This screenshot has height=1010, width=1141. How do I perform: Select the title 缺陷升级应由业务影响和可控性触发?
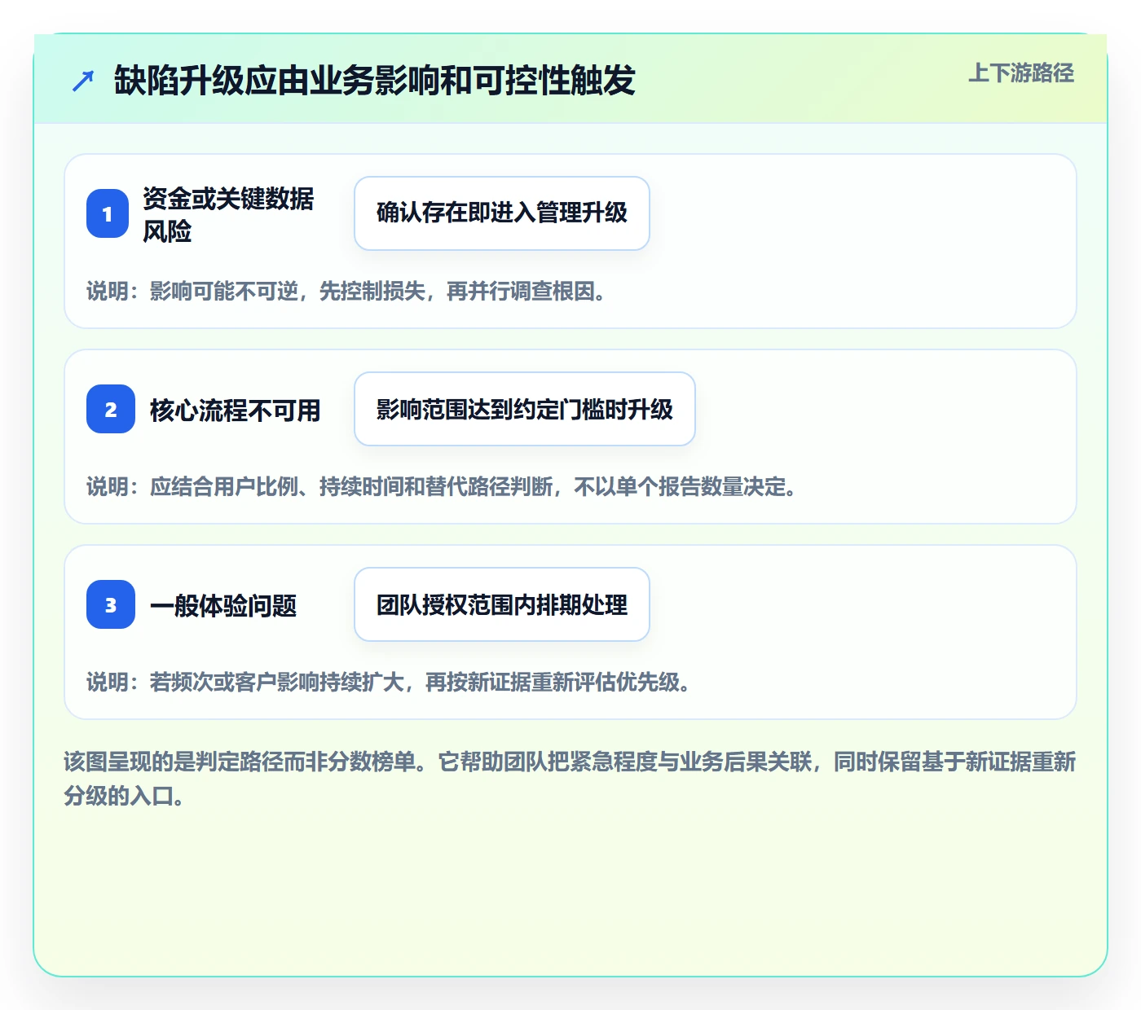click(374, 81)
